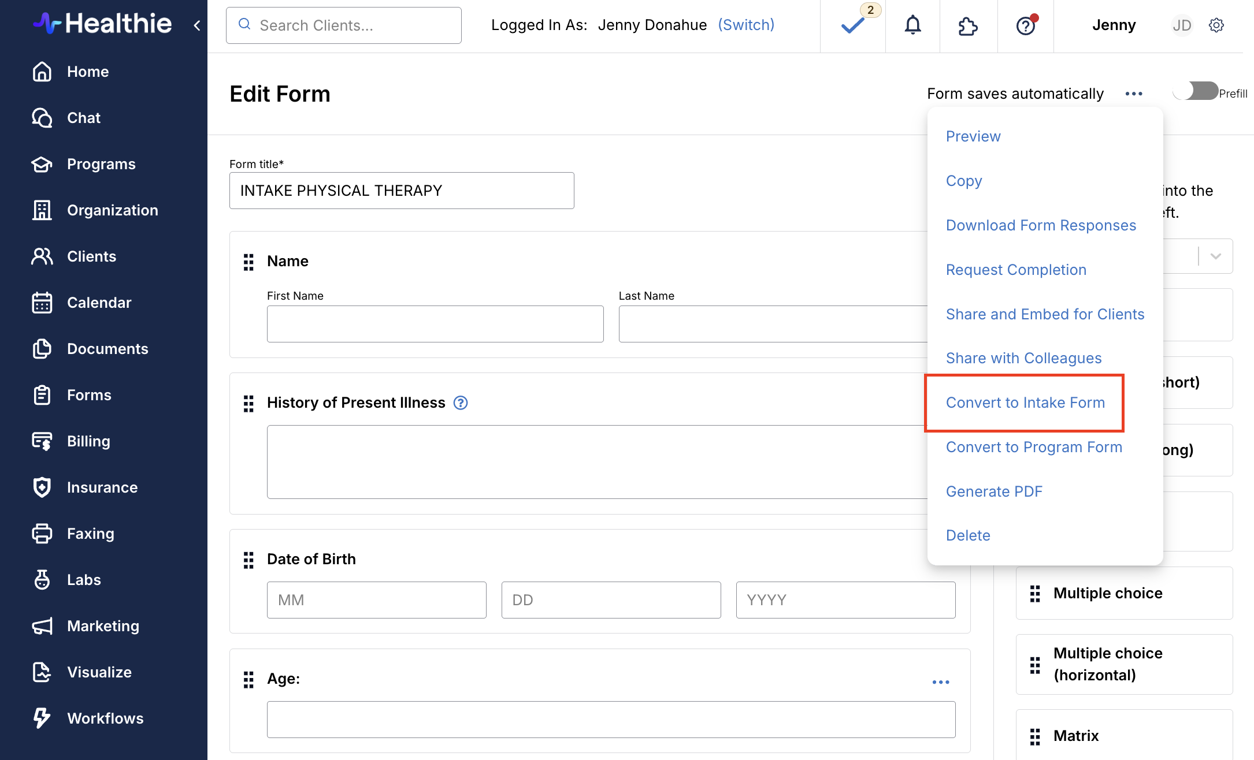The width and height of the screenshot is (1254, 760).
Task: Click the tasks checkmark icon with badge
Action: 852,25
